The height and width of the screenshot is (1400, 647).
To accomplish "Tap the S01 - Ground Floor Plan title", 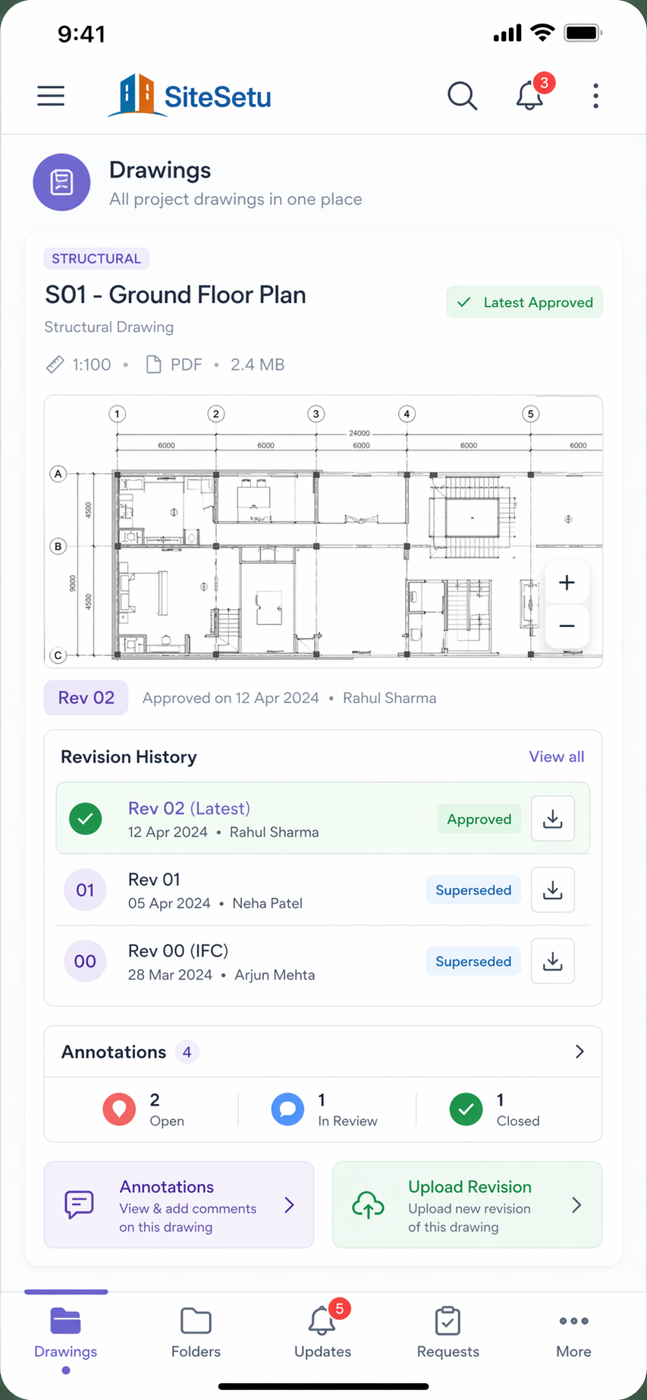I will (175, 295).
